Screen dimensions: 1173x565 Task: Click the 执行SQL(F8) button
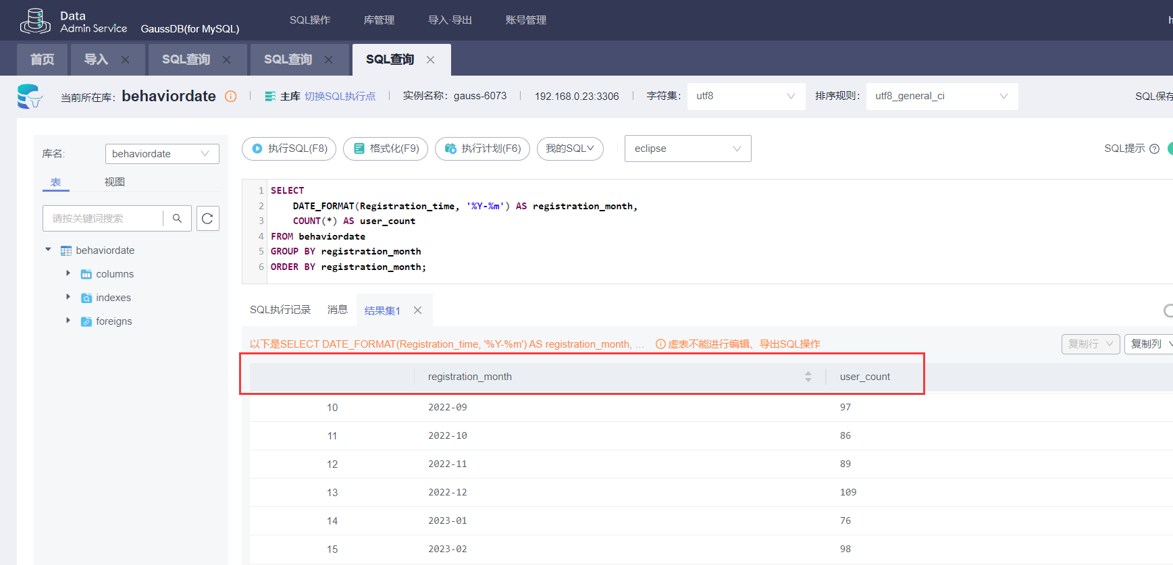tap(289, 149)
